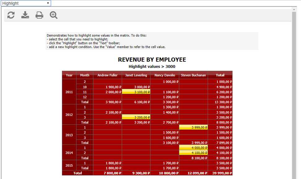Click the 8 000,00 ₽ total cell

[x=220, y=122]
